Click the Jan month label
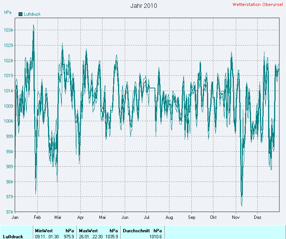This screenshot has height=239, width=286. (15, 217)
